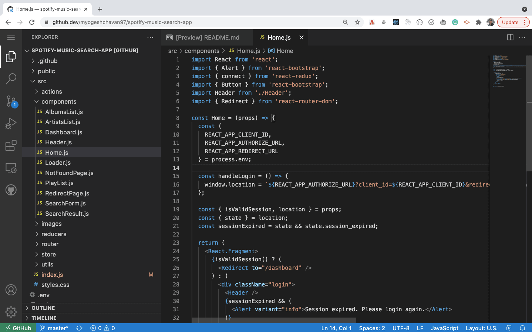Open the Extensions panel
532x332 pixels.
point(11,145)
